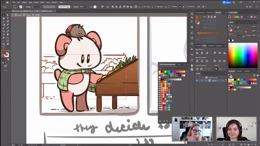Switch Swatches panel to list view
Image resolution: width=260 pixels, height=146 pixels.
click(x=255, y=75)
